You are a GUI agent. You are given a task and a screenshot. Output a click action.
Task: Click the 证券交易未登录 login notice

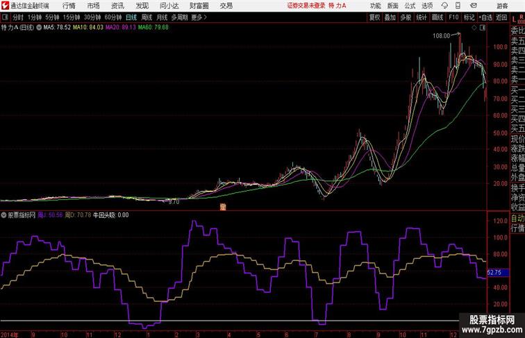(306, 6)
